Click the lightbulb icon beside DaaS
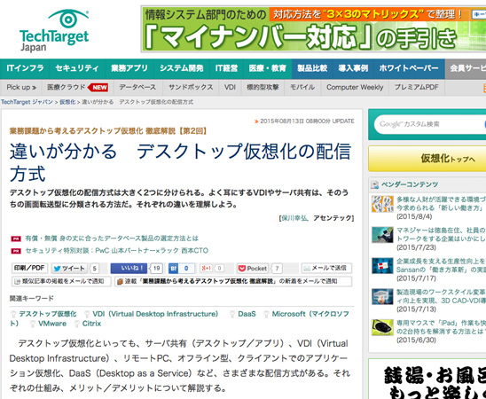The height and width of the screenshot is (399, 486). (x=232, y=315)
